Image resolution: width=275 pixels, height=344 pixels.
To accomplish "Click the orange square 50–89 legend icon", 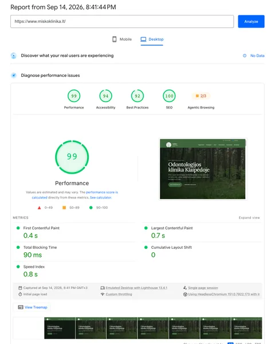I will 64,208.
